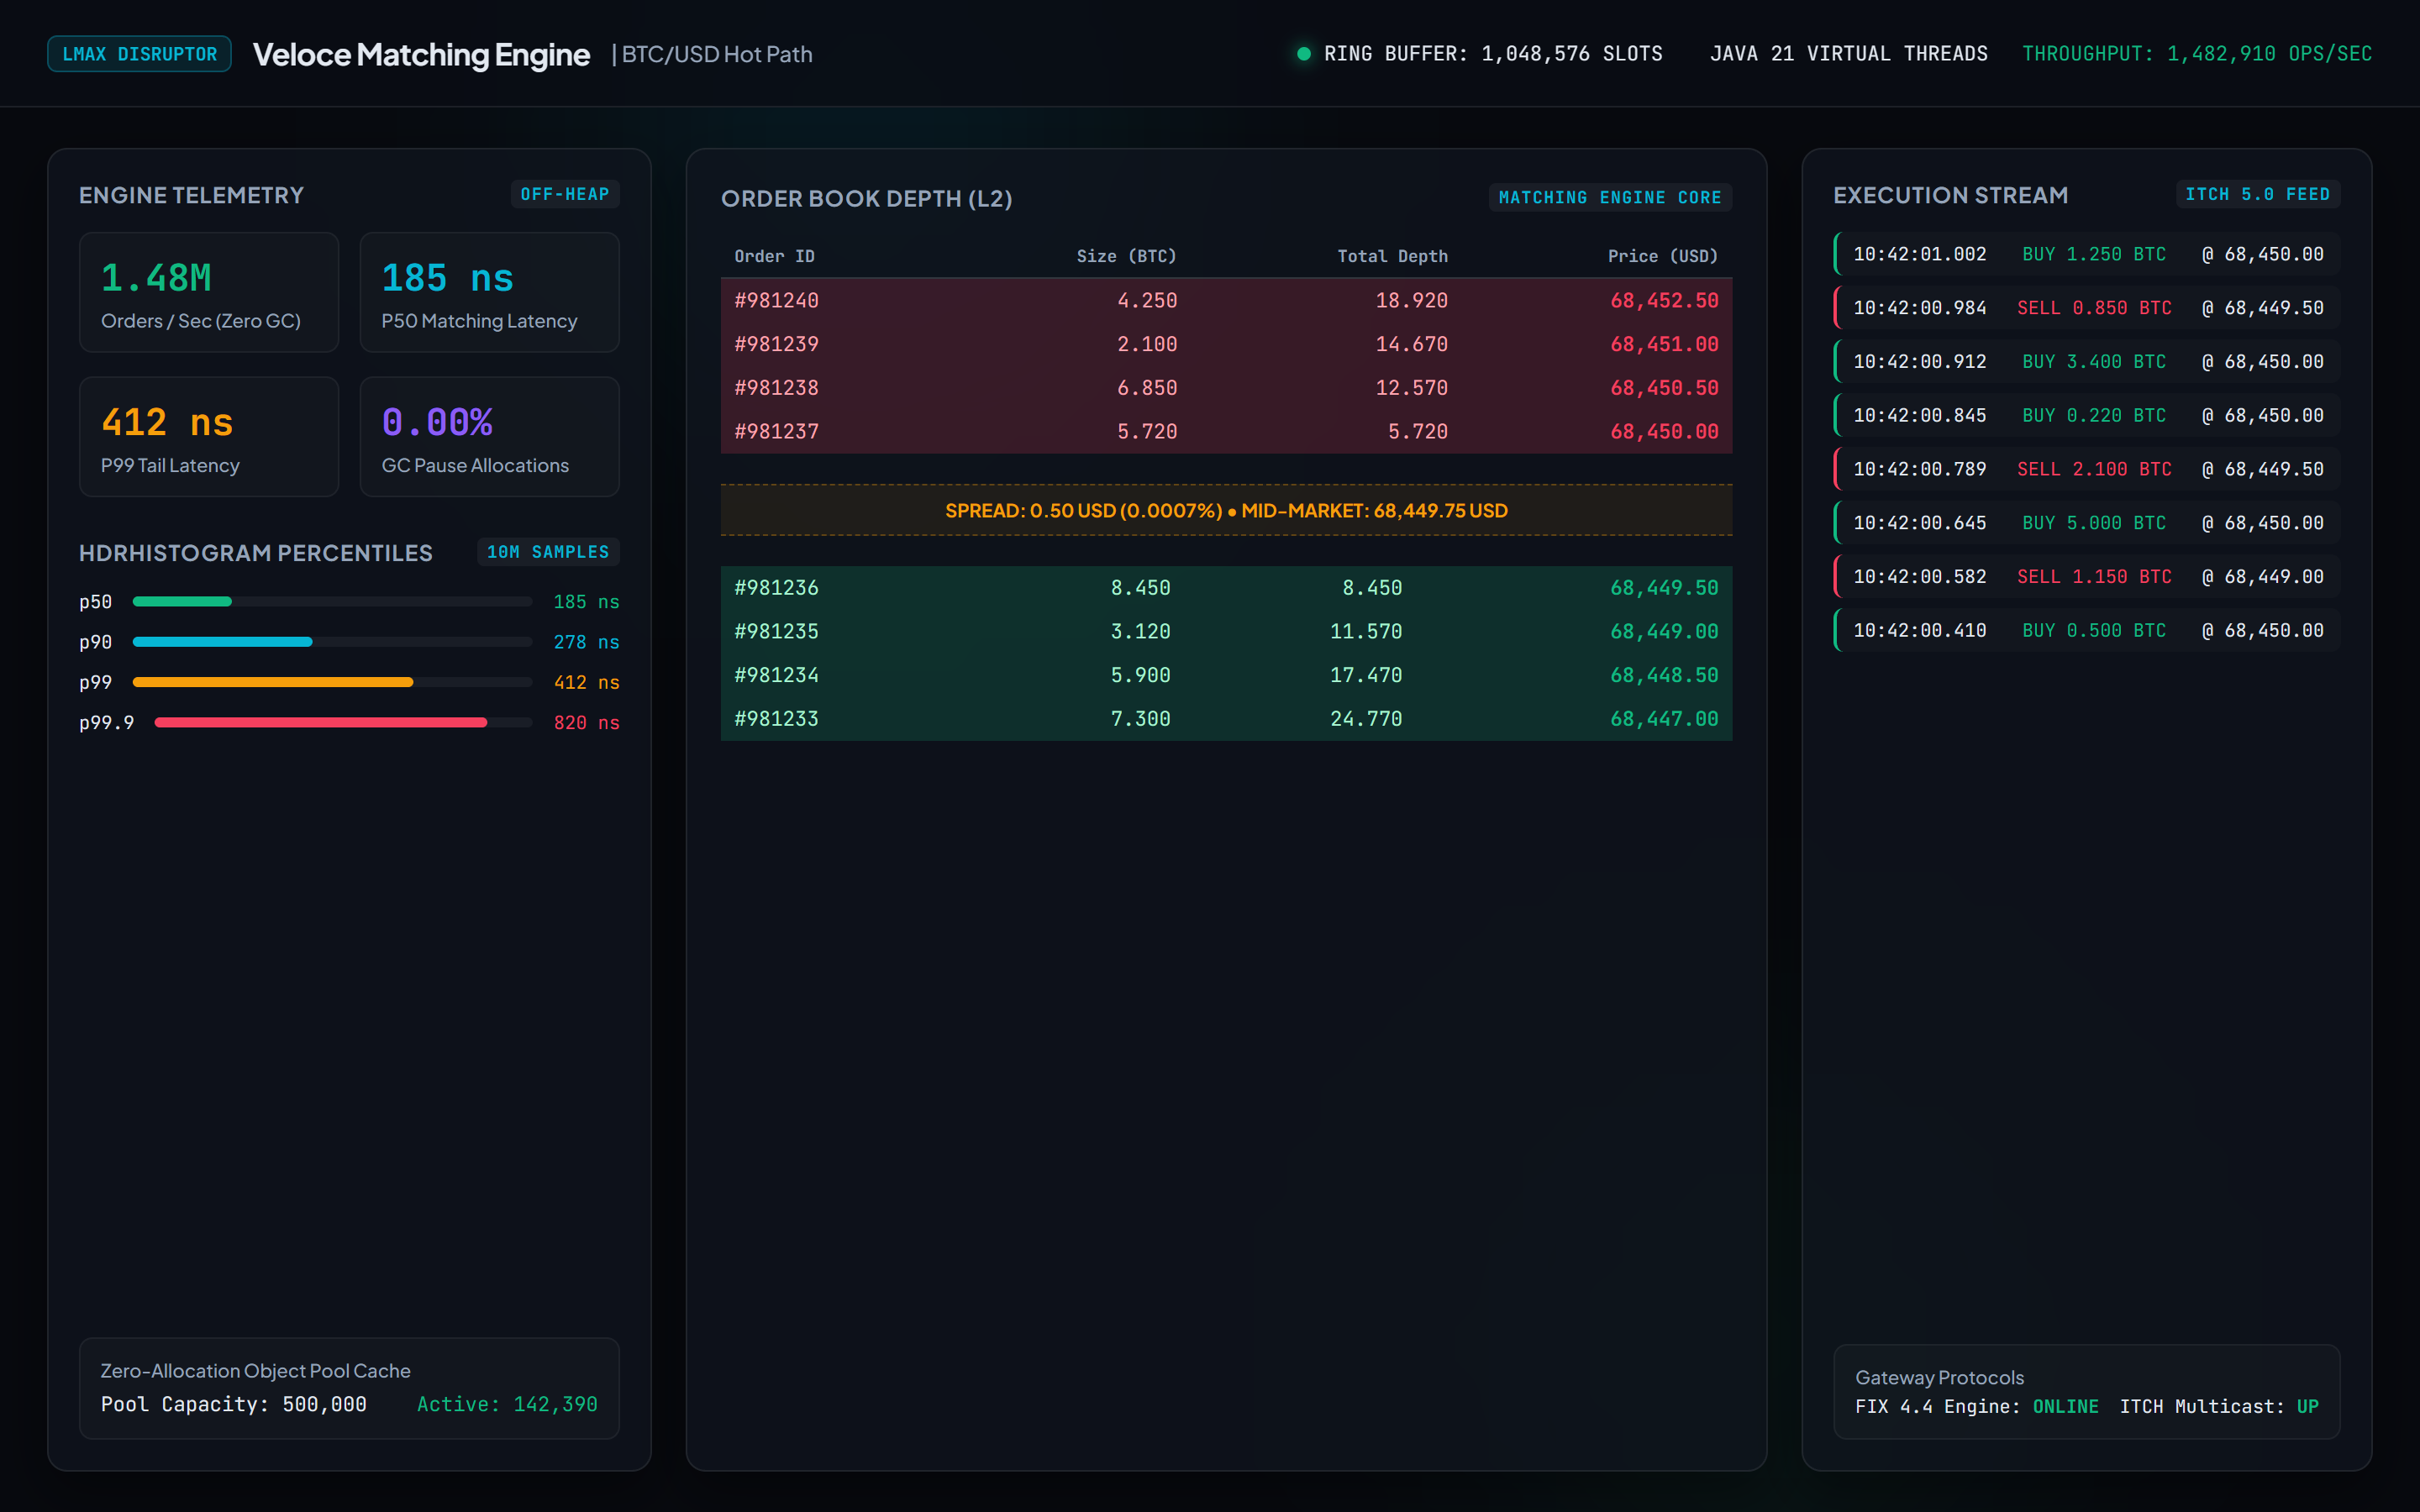Open the 10:42:00.582 SELL 1.150 BTC execution
The height and width of the screenshot is (1512, 2420).
(x=2087, y=577)
